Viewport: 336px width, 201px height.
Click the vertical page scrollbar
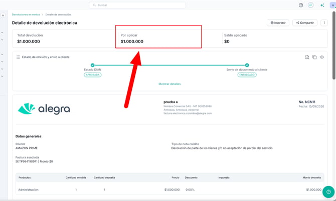coord(334,45)
